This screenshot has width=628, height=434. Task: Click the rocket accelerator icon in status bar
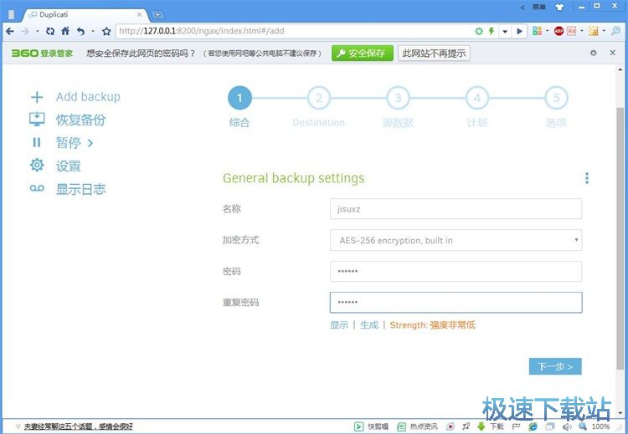466,426
